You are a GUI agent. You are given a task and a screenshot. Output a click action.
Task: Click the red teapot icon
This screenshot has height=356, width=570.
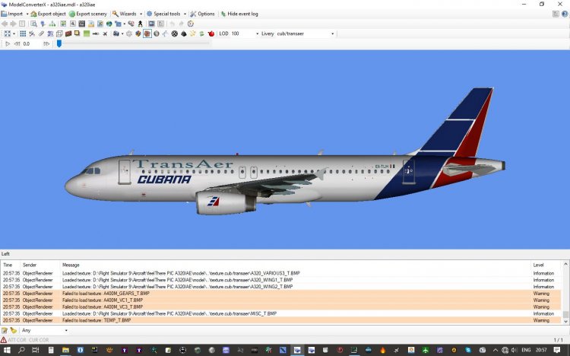point(211,33)
